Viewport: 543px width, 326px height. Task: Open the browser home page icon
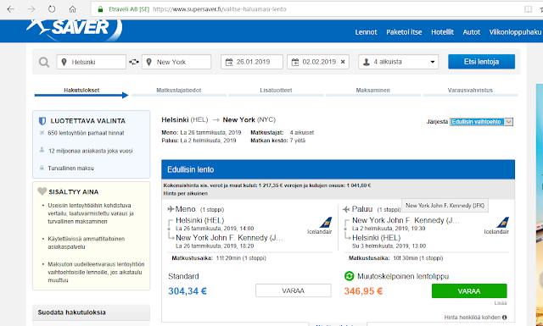coord(72,9)
